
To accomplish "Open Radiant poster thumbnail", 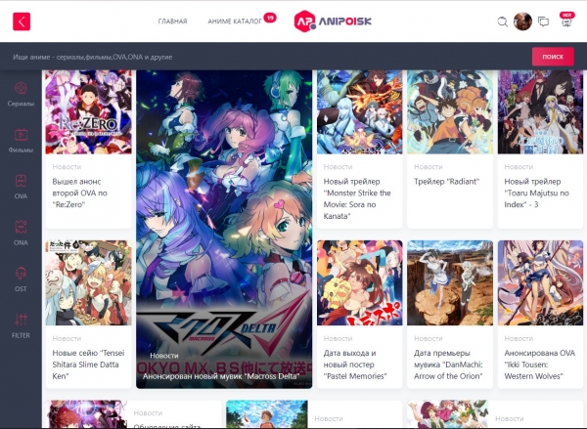I will point(450,111).
